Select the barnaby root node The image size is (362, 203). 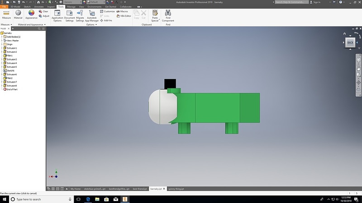[6, 33]
